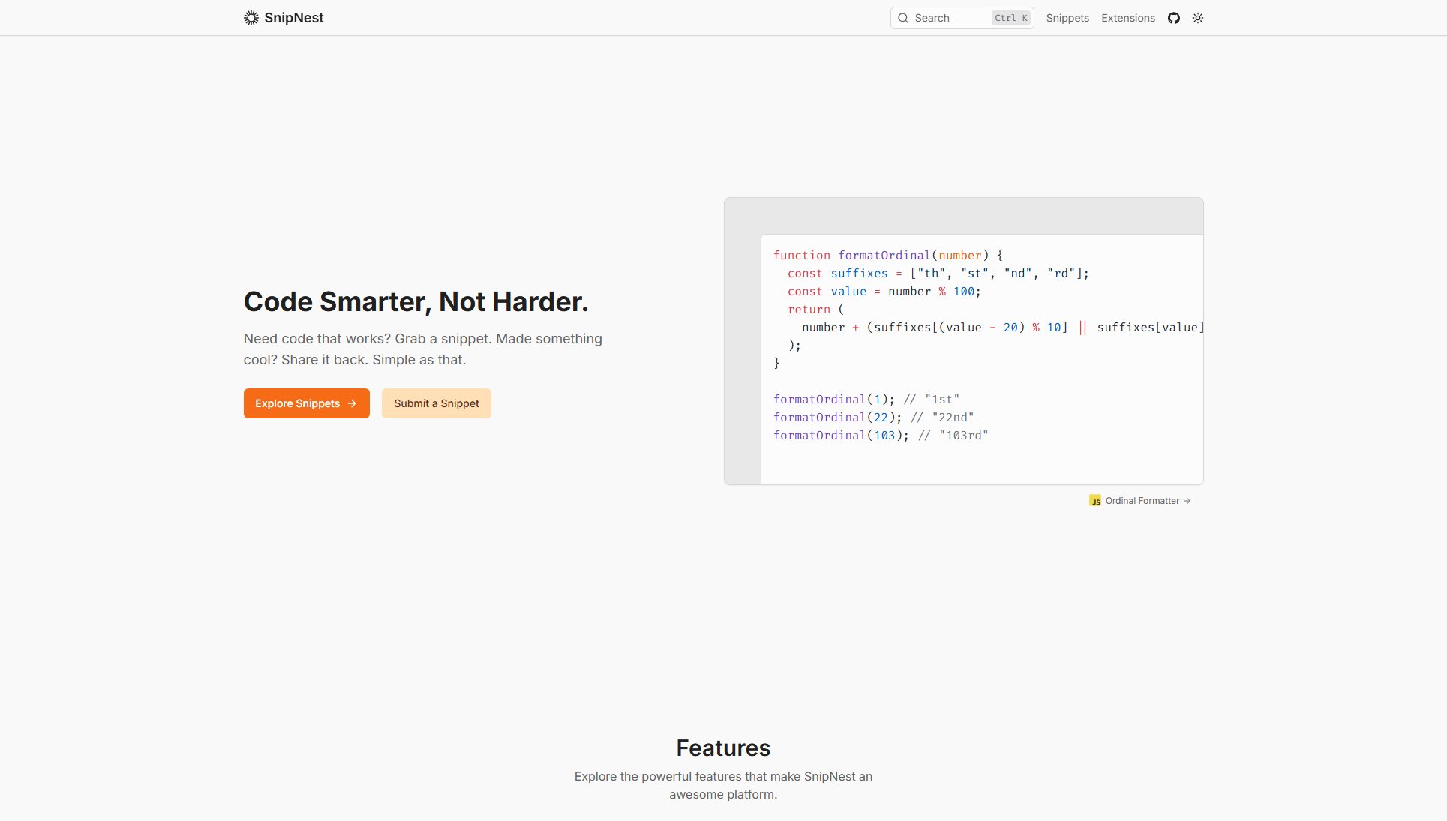Click the formatOrdinal(103) example line
Screen dimensions: 1447x821
click(880, 436)
